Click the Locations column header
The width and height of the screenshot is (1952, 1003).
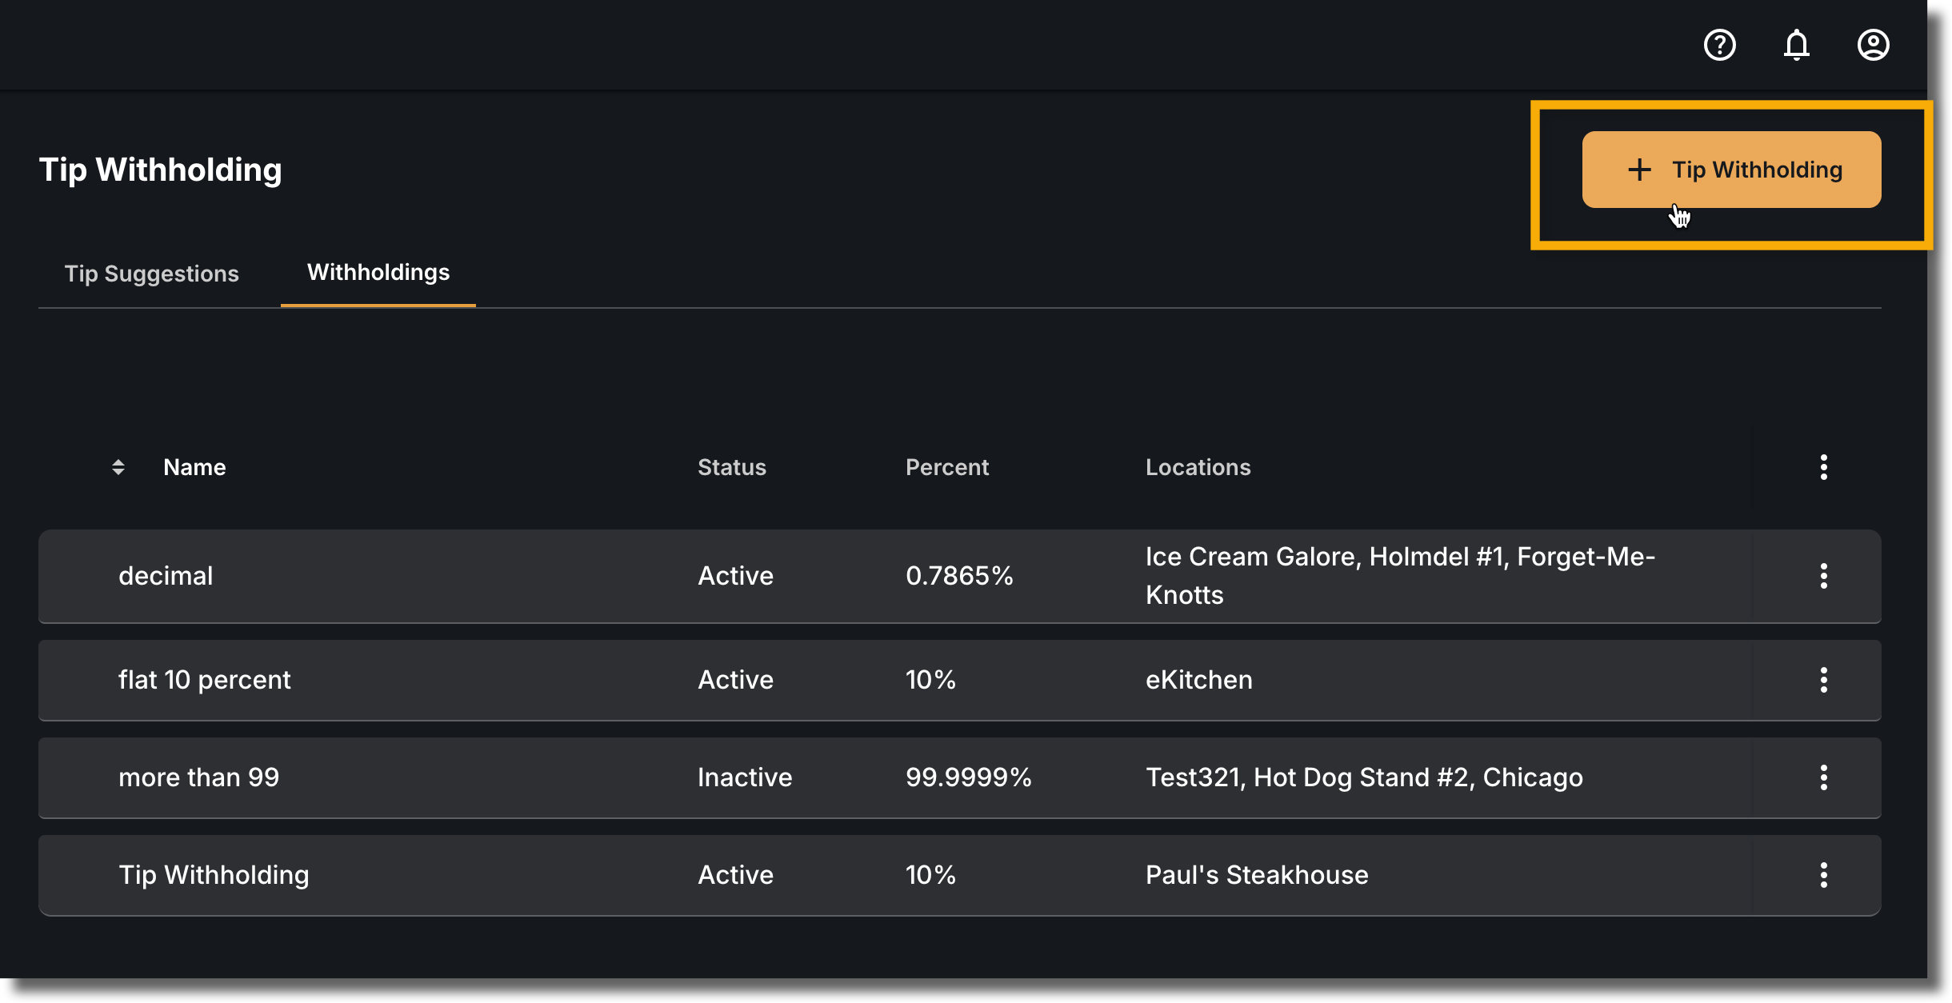click(1198, 467)
